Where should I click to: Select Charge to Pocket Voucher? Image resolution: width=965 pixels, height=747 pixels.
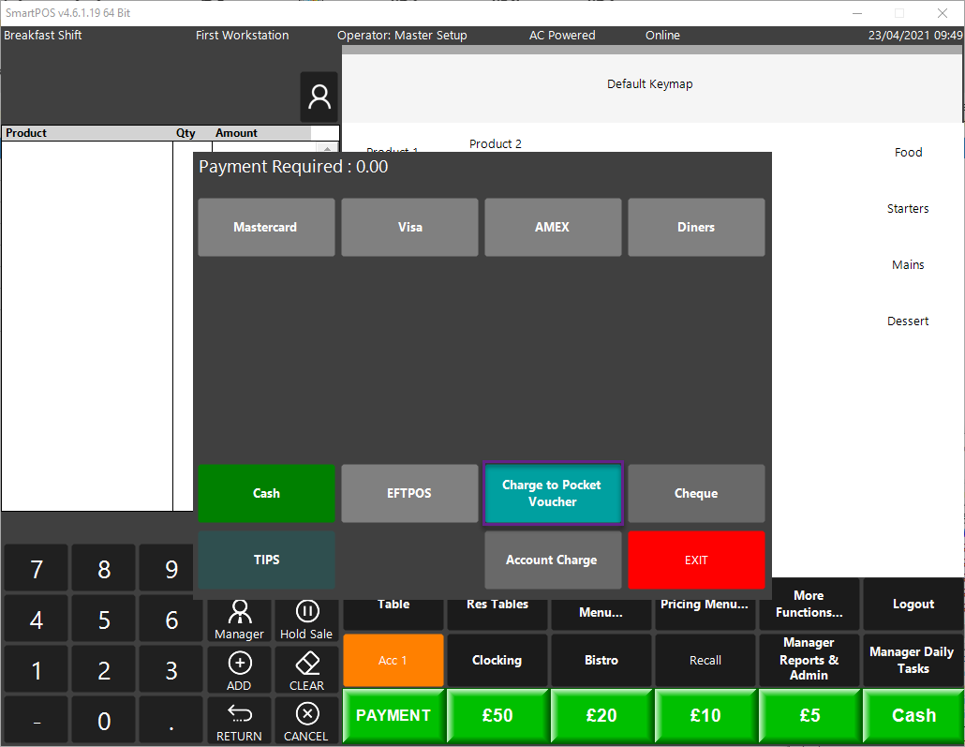pos(553,493)
